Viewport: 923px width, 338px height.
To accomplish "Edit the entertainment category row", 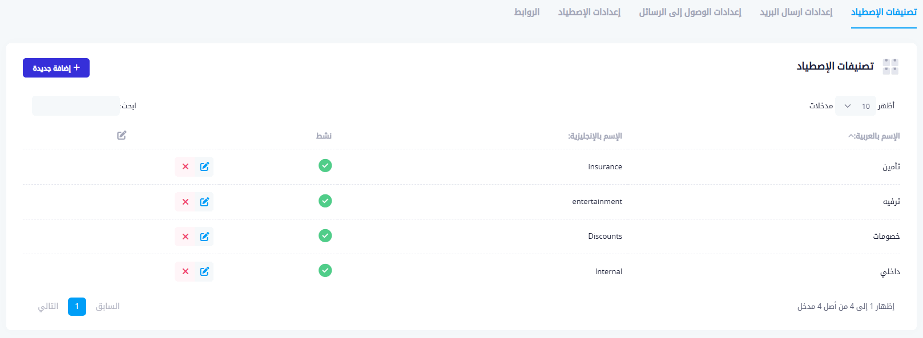I will 204,202.
